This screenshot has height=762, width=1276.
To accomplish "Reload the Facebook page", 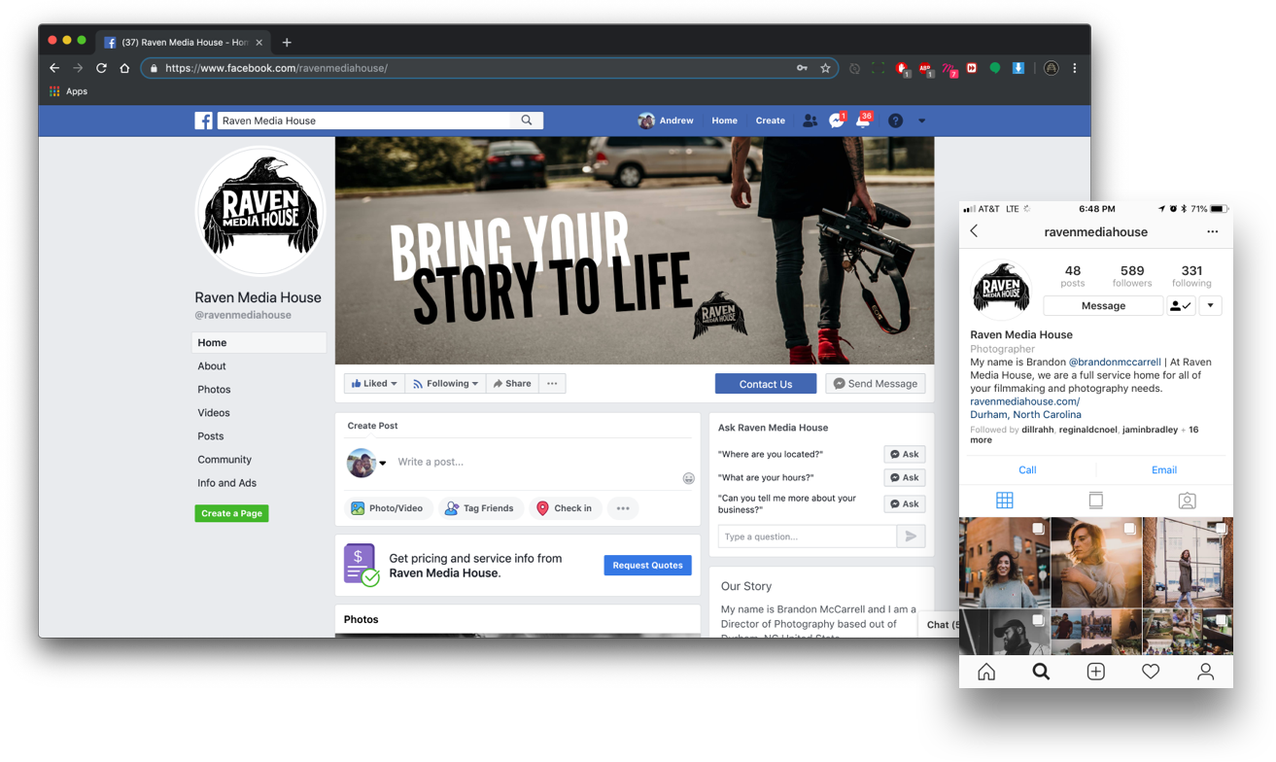I will click(101, 68).
